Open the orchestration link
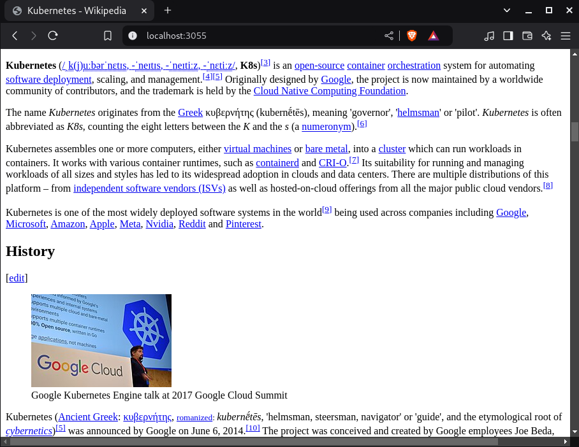The height and width of the screenshot is (447, 579). point(414,66)
